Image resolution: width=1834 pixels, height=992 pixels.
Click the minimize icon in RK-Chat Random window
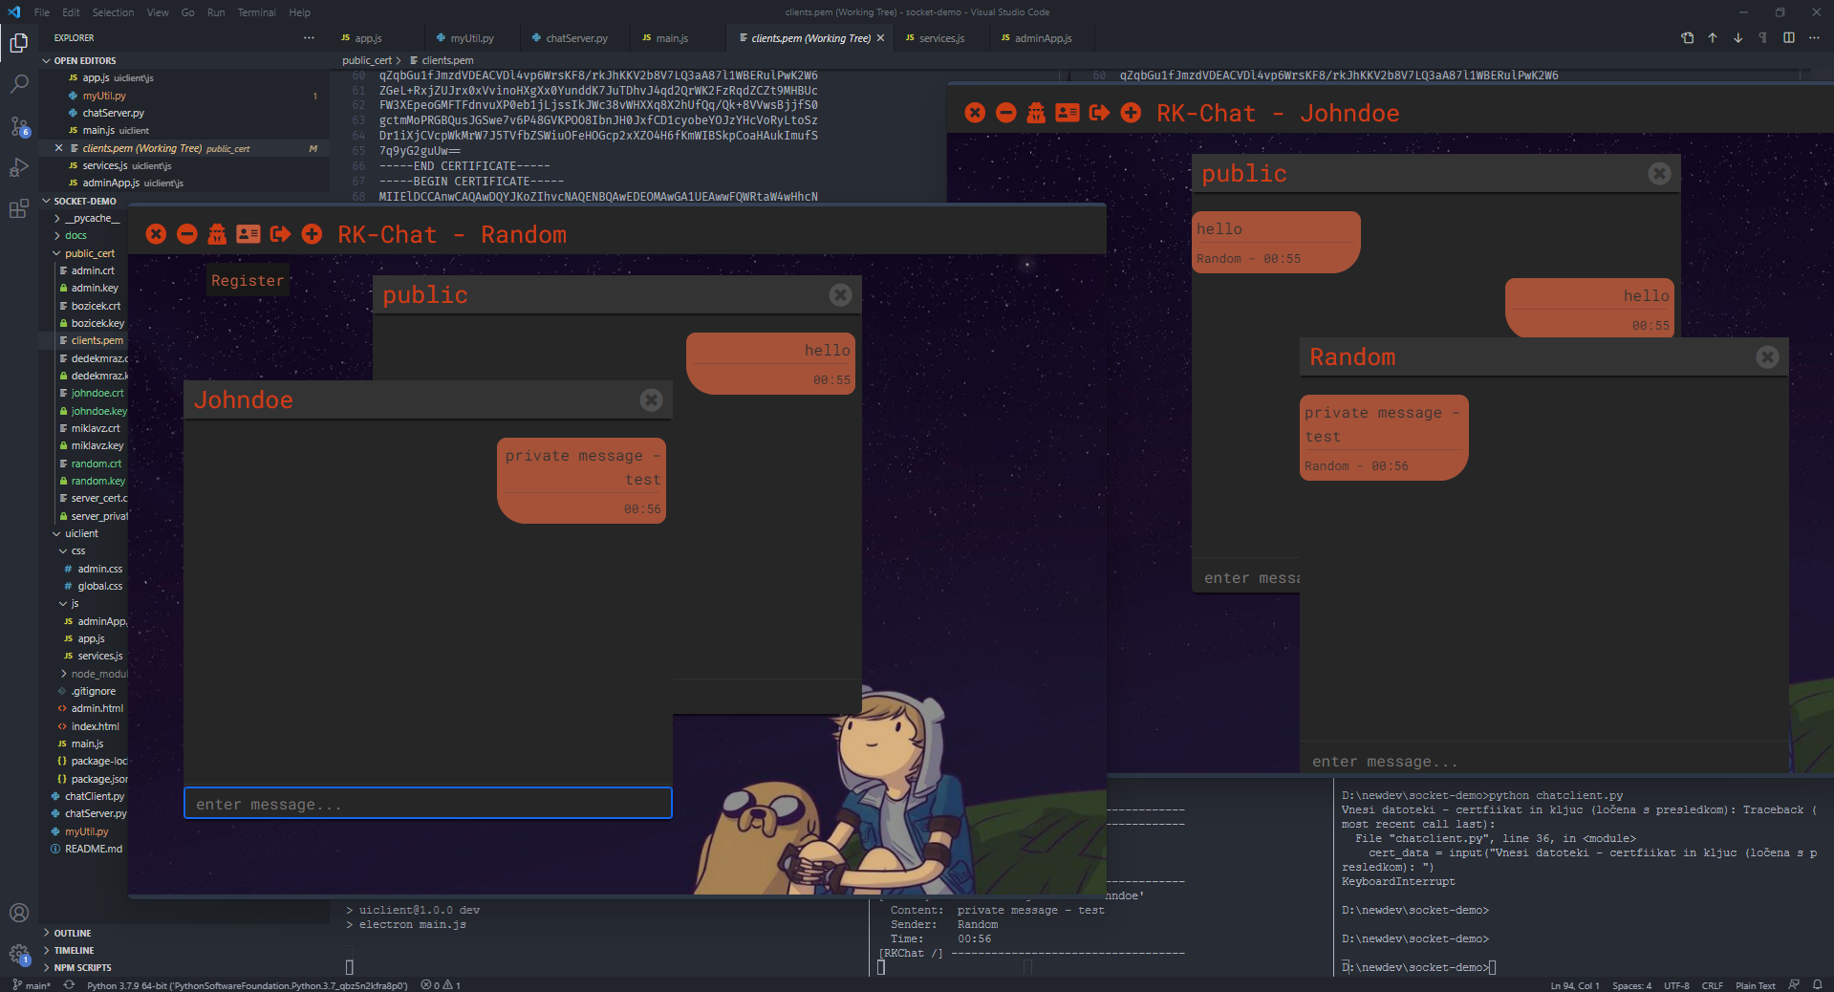click(187, 234)
